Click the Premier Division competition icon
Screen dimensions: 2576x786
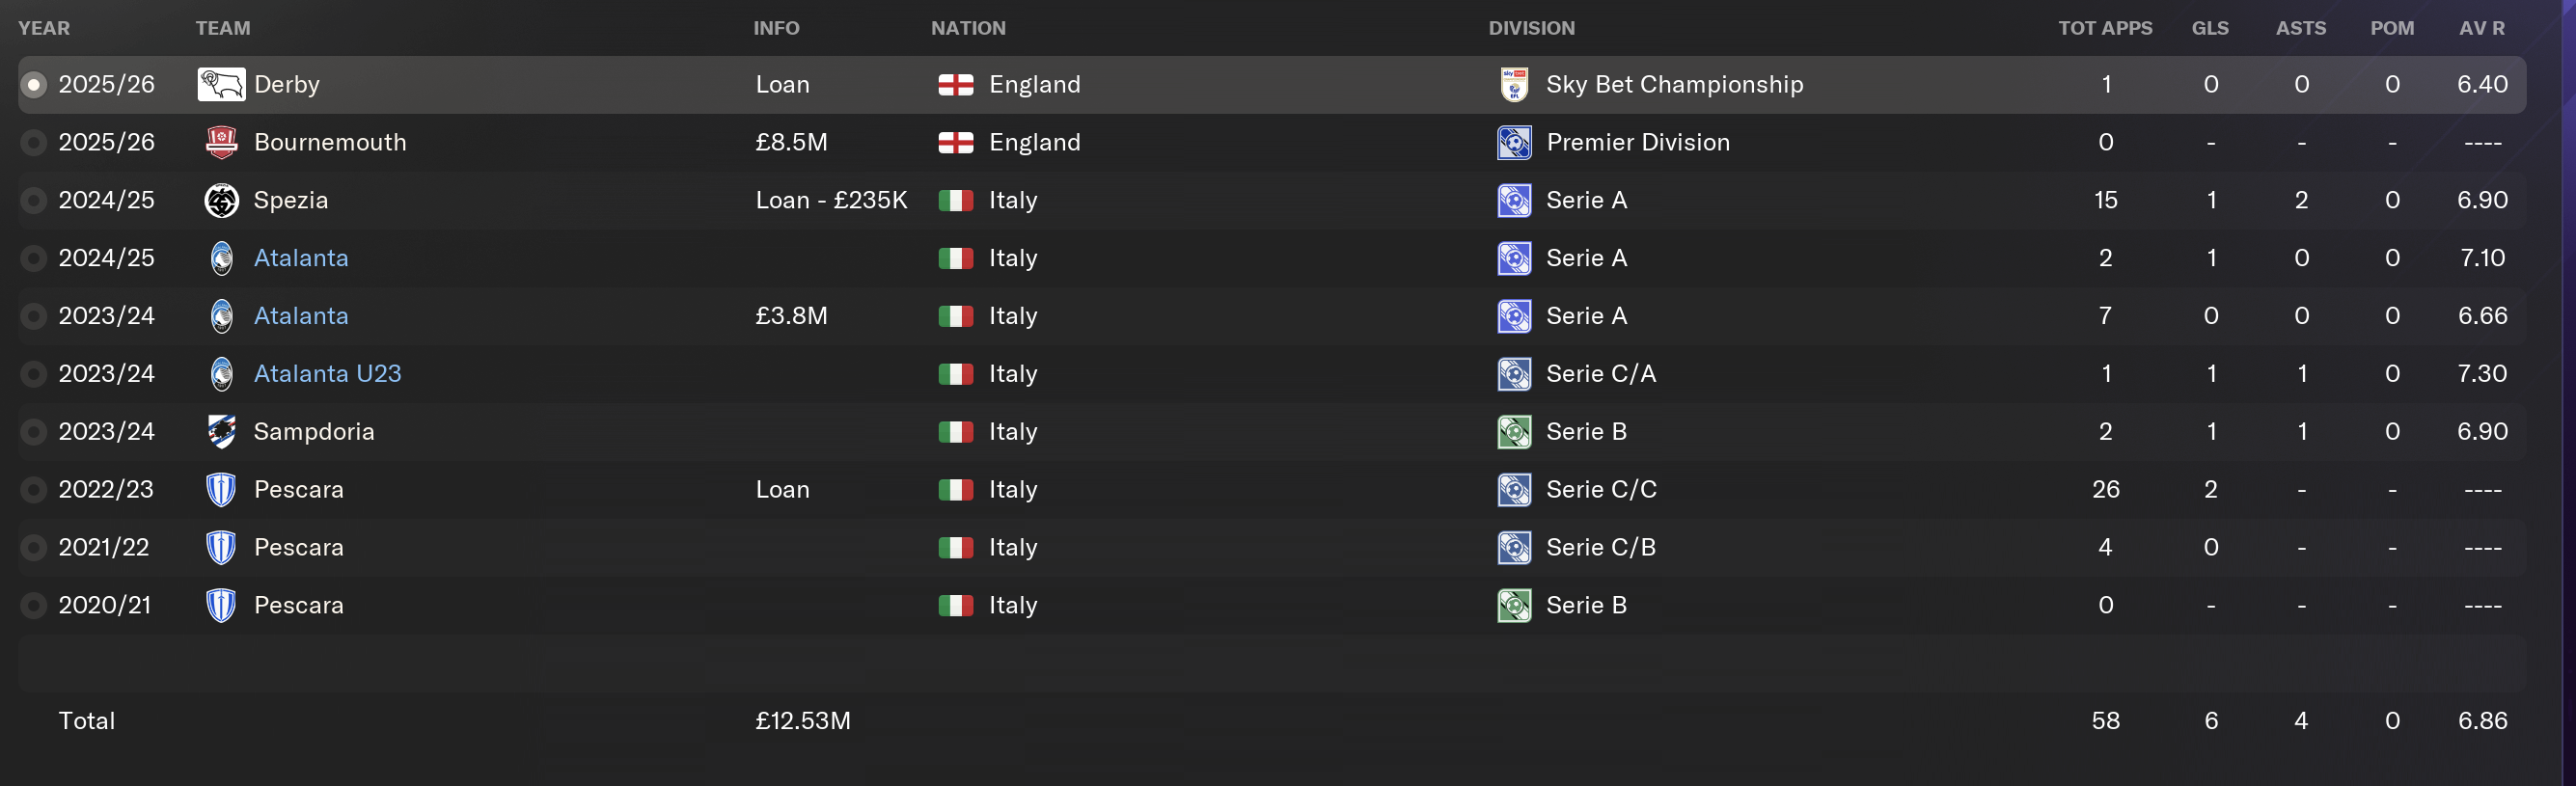click(1514, 143)
